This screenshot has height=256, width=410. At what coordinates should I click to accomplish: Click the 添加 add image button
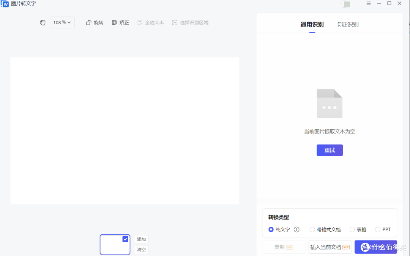click(141, 239)
